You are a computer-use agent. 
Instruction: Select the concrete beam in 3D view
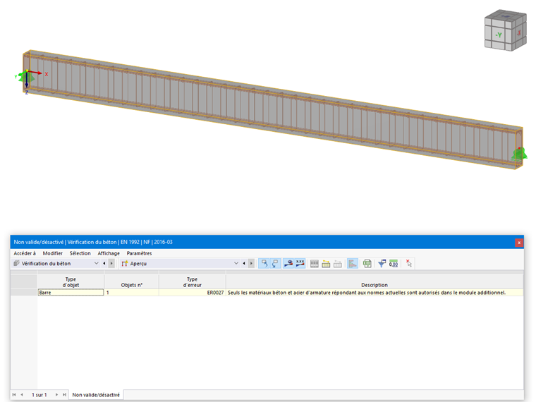274,109
